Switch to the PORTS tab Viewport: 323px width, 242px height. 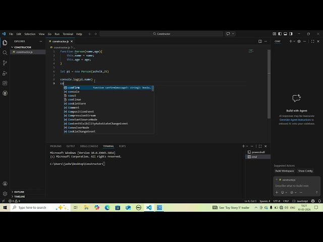pyautogui.click(x=122, y=146)
